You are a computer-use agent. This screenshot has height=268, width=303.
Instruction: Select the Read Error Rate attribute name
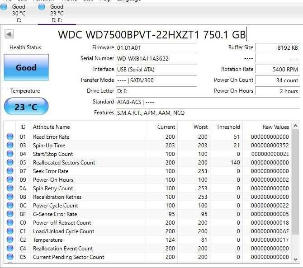coord(51,136)
